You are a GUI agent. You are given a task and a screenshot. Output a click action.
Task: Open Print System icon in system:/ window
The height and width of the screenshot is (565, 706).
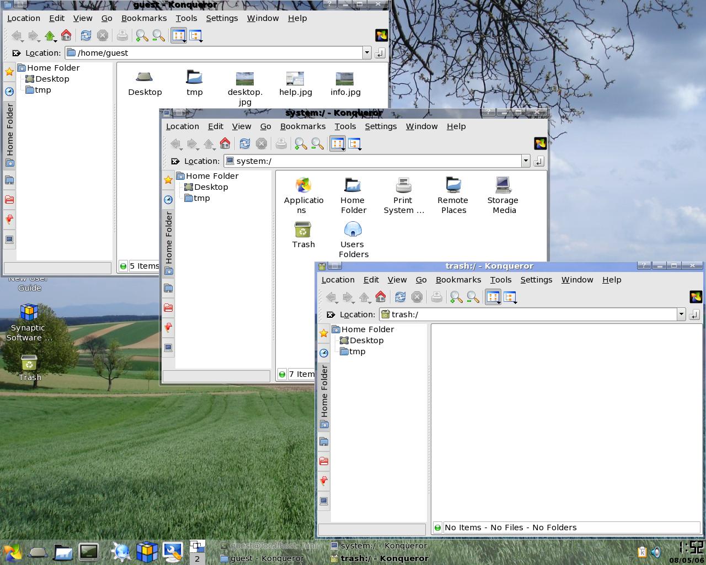(404, 196)
